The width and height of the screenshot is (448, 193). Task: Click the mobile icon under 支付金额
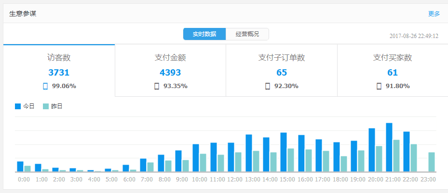157,86
